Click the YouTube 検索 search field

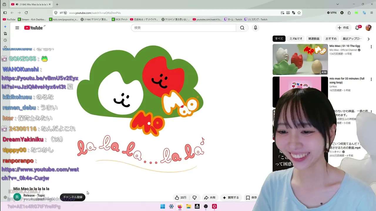(x=184, y=28)
